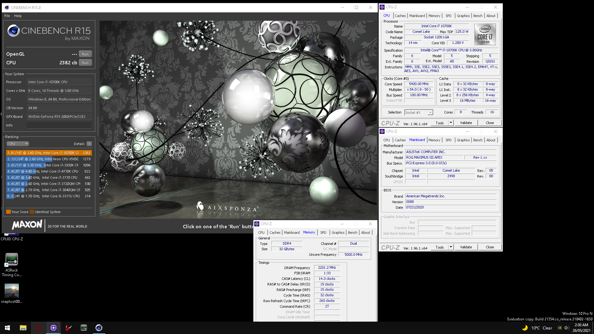Screen dimensions: 594x334
Task: Switch to Cinebench in the taskbar
Action: (x=99, y=328)
